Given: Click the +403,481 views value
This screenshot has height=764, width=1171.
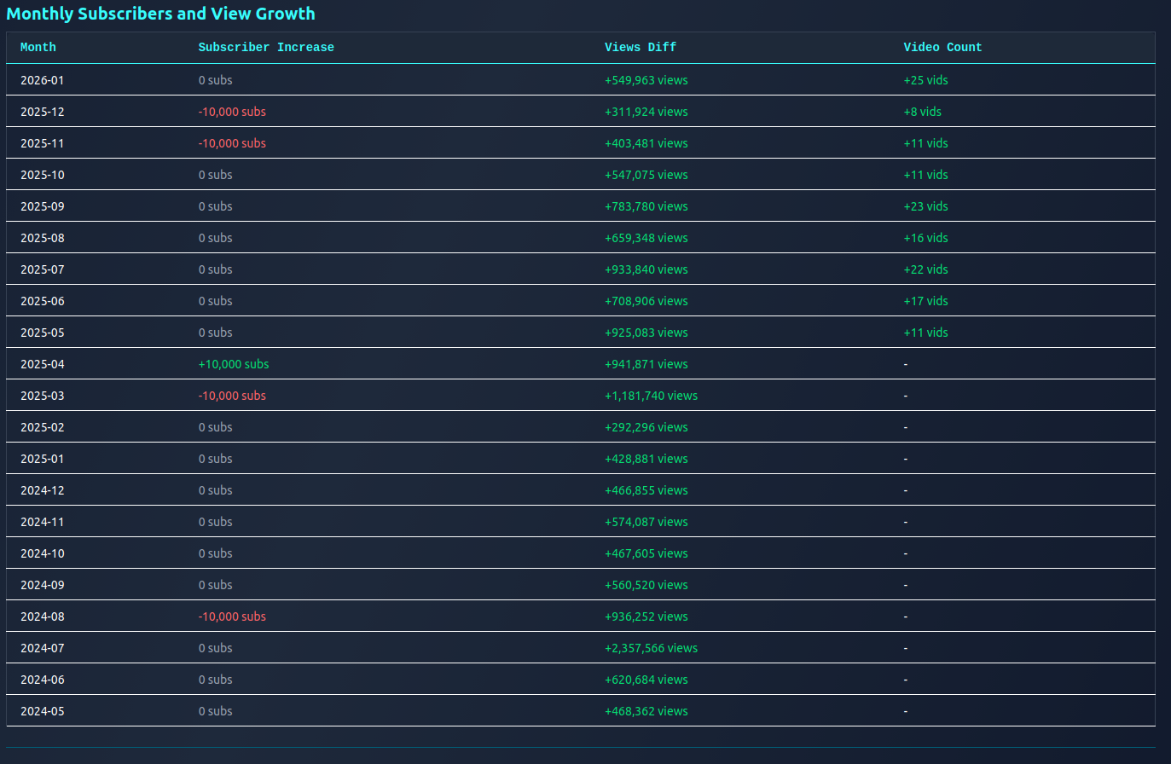Looking at the screenshot, I should pos(646,143).
